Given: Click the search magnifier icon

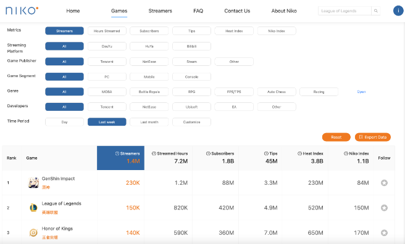Looking at the screenshot, I should [x=376, y=11].
